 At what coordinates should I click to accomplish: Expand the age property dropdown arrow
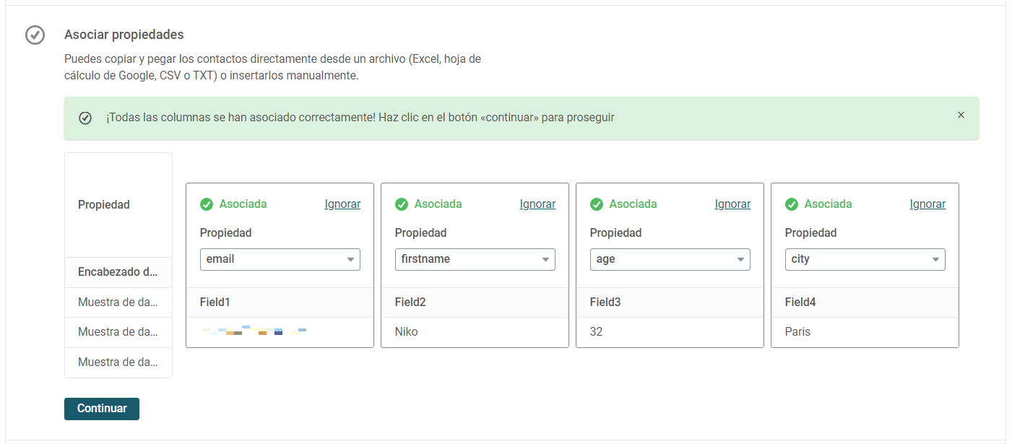[740, 260]
